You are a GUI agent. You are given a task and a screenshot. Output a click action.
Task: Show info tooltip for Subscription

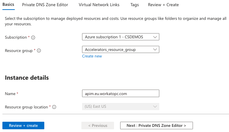pos(33,38)
